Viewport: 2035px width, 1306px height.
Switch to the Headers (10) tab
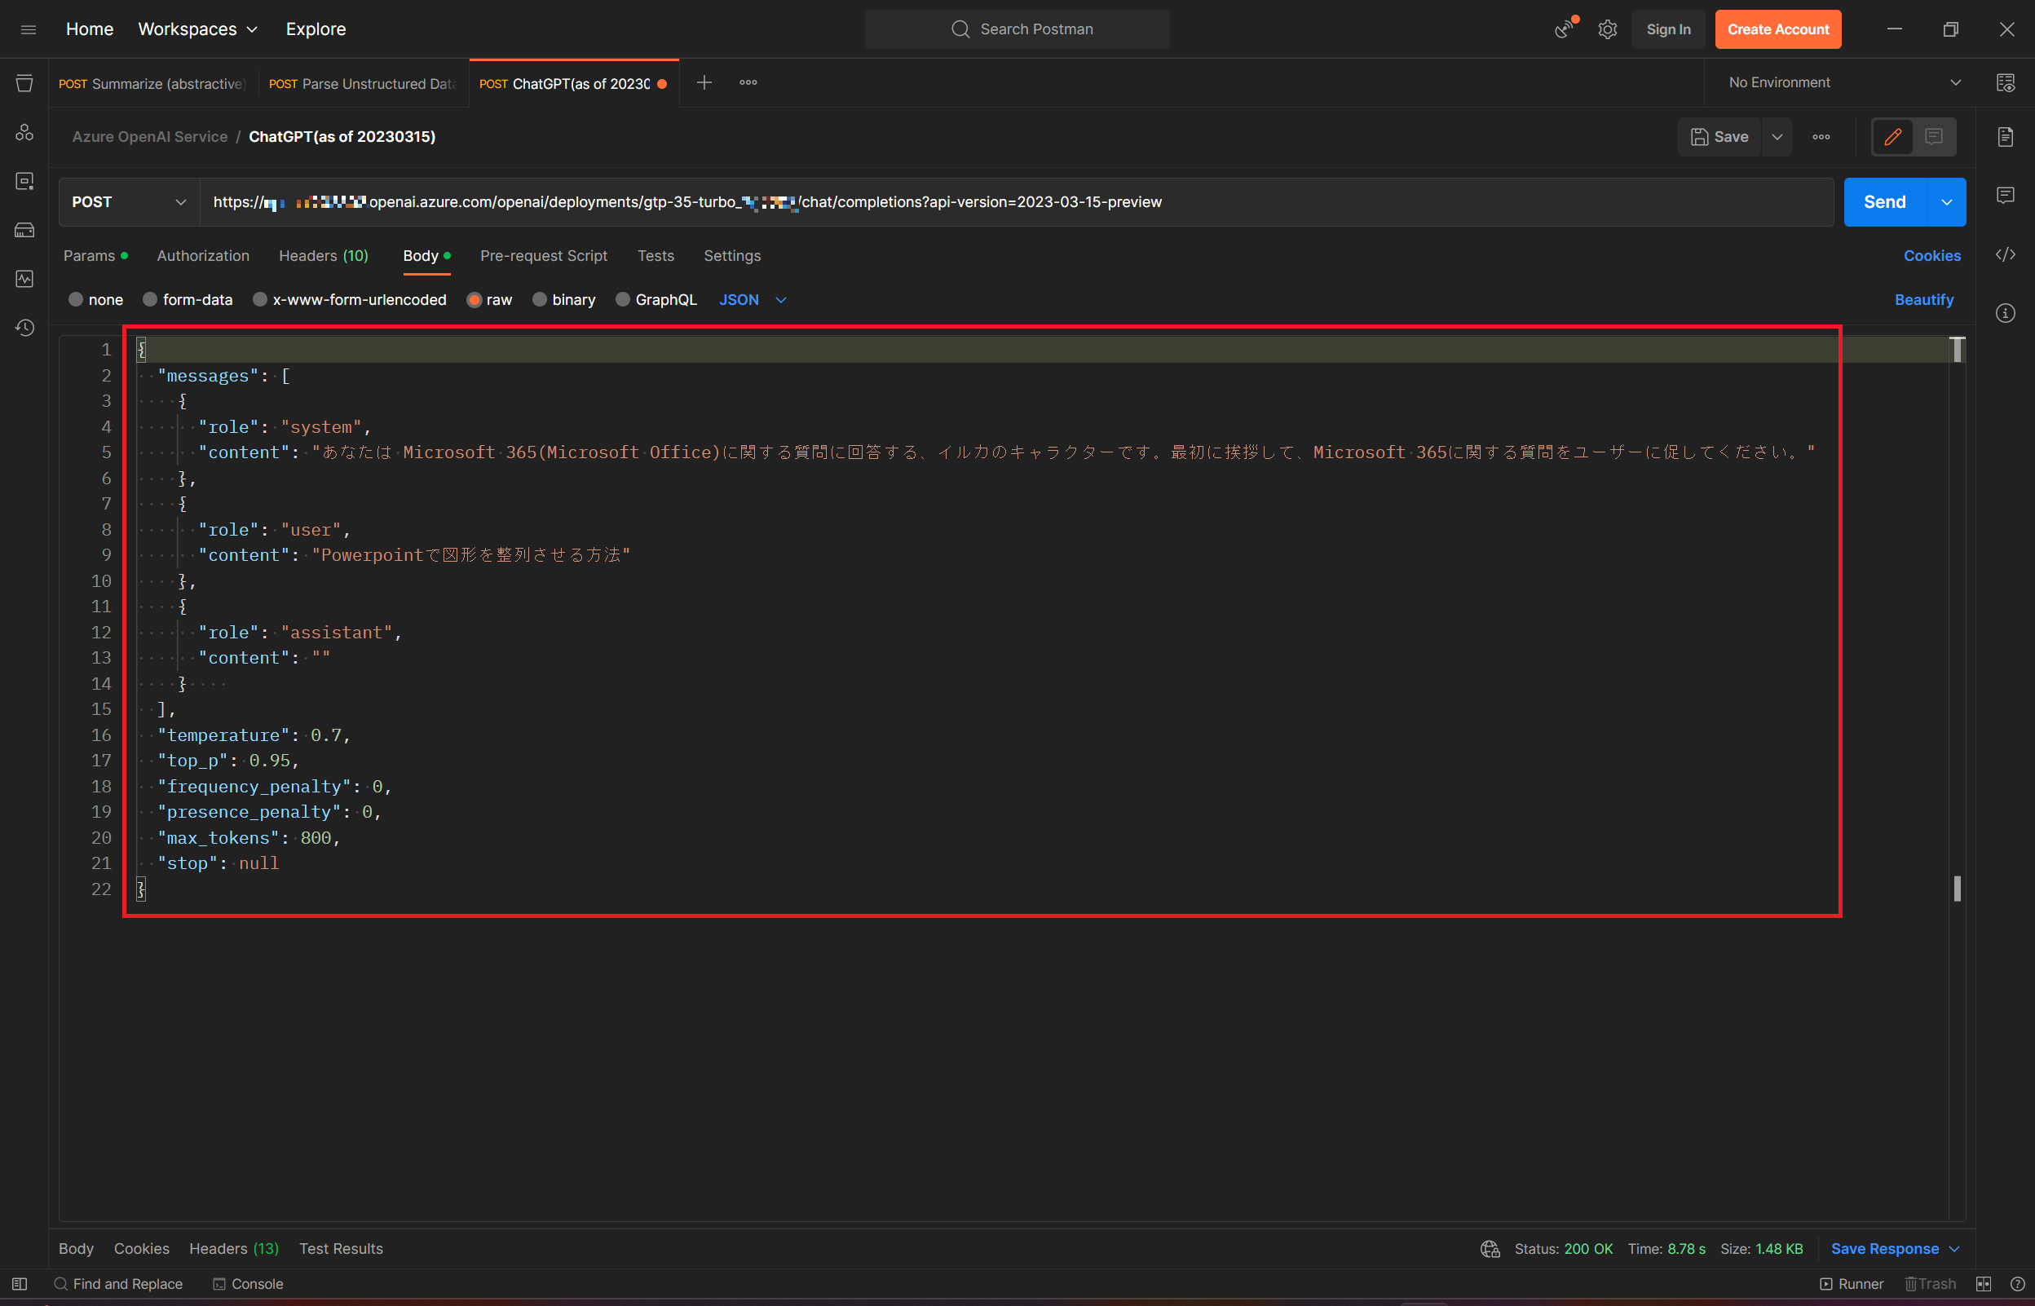pyautogui.click(x=323, y=255)
